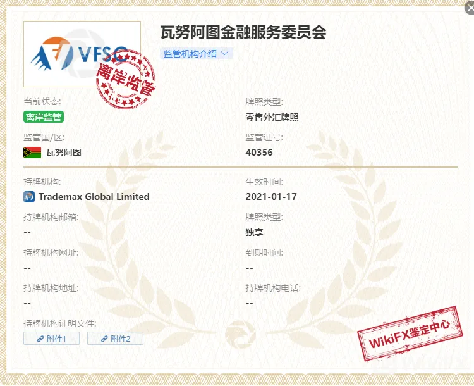Click the 当前状态 label
The image size is (474, 386).
(x=42, y=101)
